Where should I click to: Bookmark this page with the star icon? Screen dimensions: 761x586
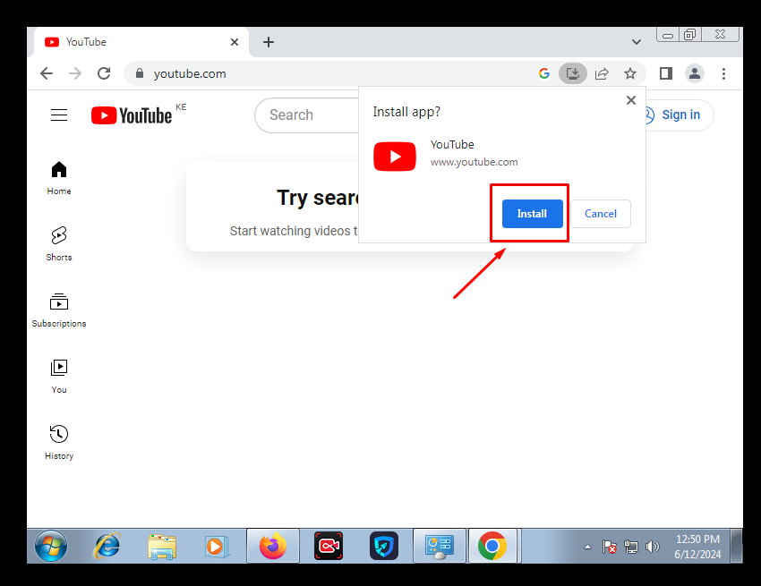630,73
